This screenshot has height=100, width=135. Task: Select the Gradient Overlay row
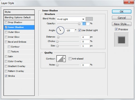19,66
